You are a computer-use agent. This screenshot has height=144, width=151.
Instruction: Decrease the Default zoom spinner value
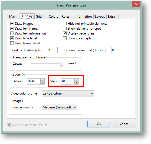coord(42,83)
